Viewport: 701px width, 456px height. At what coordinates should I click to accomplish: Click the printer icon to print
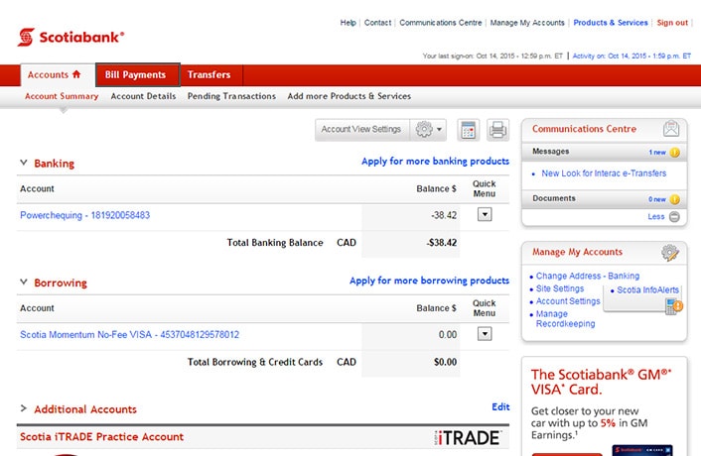[x=497, y=130]
